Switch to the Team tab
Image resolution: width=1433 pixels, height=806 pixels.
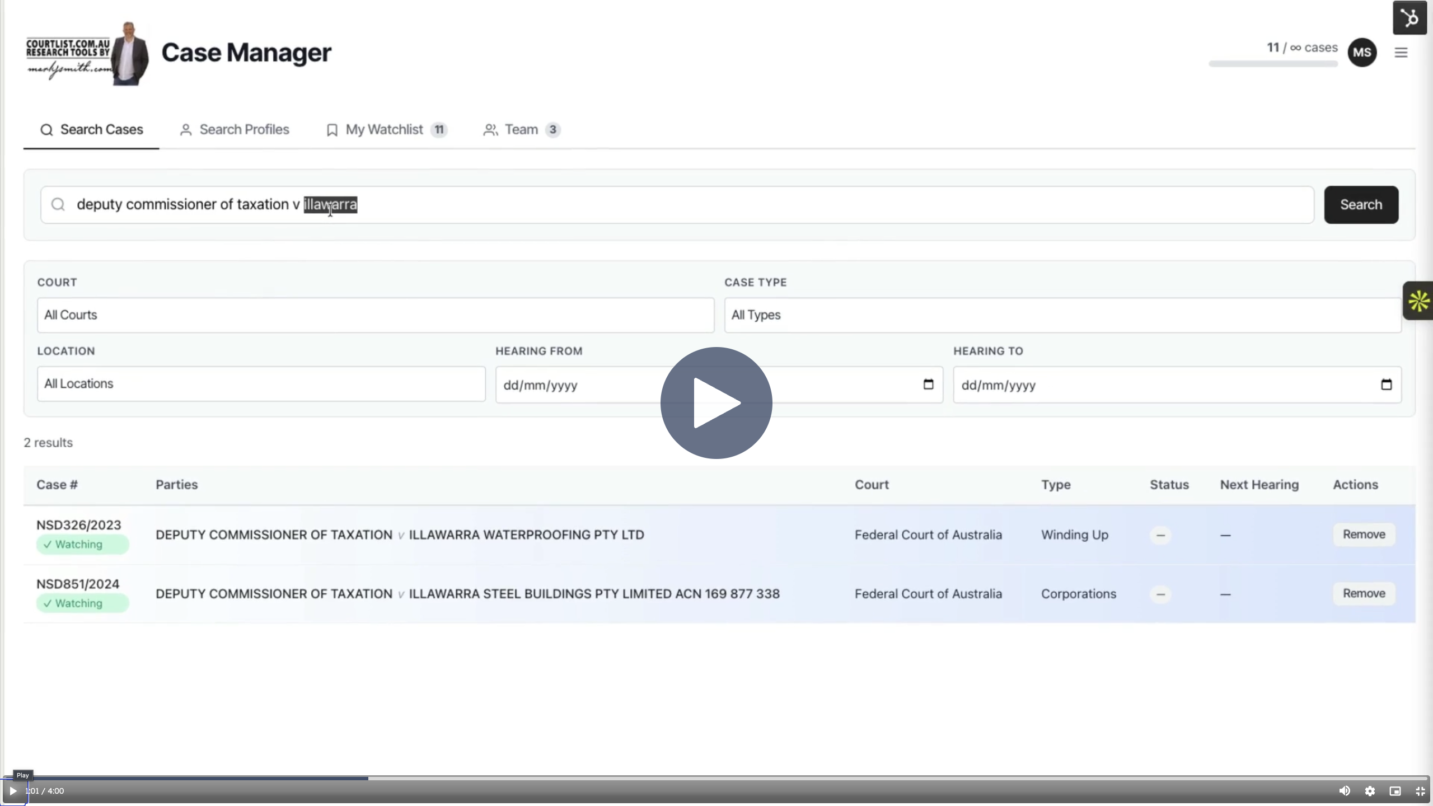click(520, 129)
